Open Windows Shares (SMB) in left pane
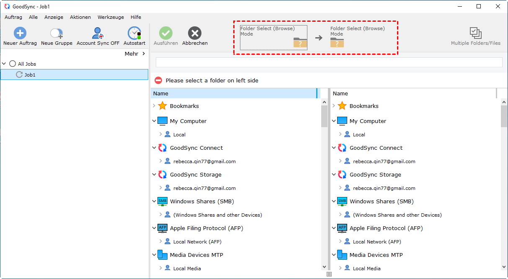This screenshot has height=279, width=508. click(x=201, y=202)
